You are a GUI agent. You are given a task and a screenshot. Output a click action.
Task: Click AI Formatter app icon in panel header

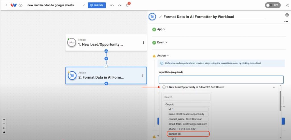coord(152,17)
